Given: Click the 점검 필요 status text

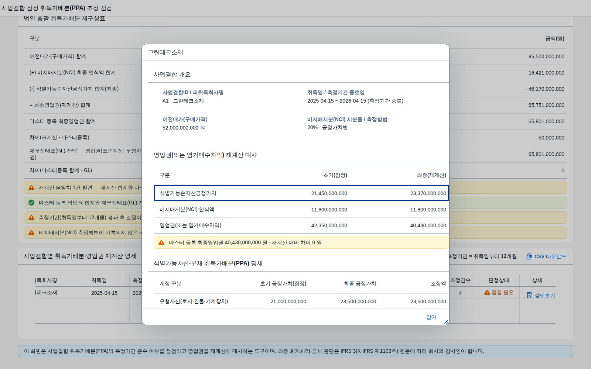Looking at the screenshot, I should pyautogui.click(x=502, y=292).
